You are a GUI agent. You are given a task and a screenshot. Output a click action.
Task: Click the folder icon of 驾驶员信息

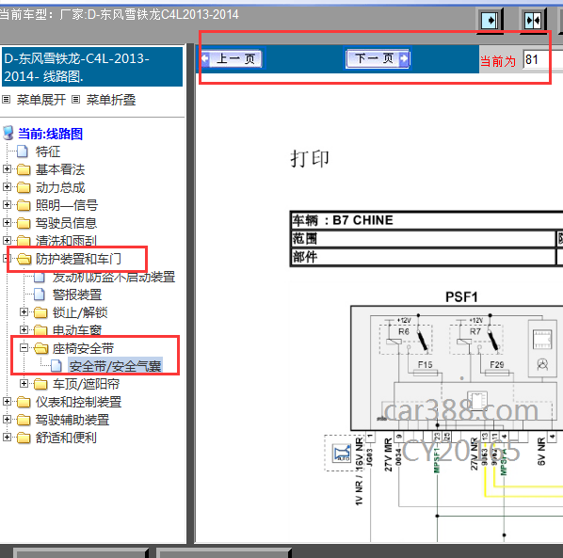coord(24,223)
